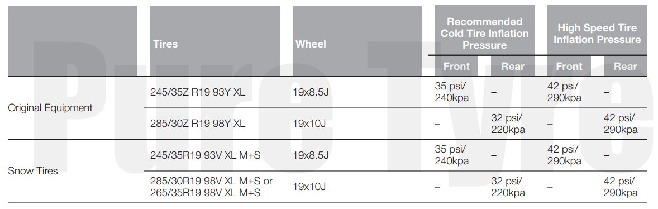Click 35 psi/240kpa in Original Equipment row
Screen dimensions: 658x209
[451, 92]
